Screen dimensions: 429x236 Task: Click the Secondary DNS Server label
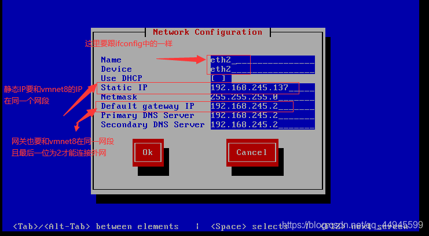(153, 125)
